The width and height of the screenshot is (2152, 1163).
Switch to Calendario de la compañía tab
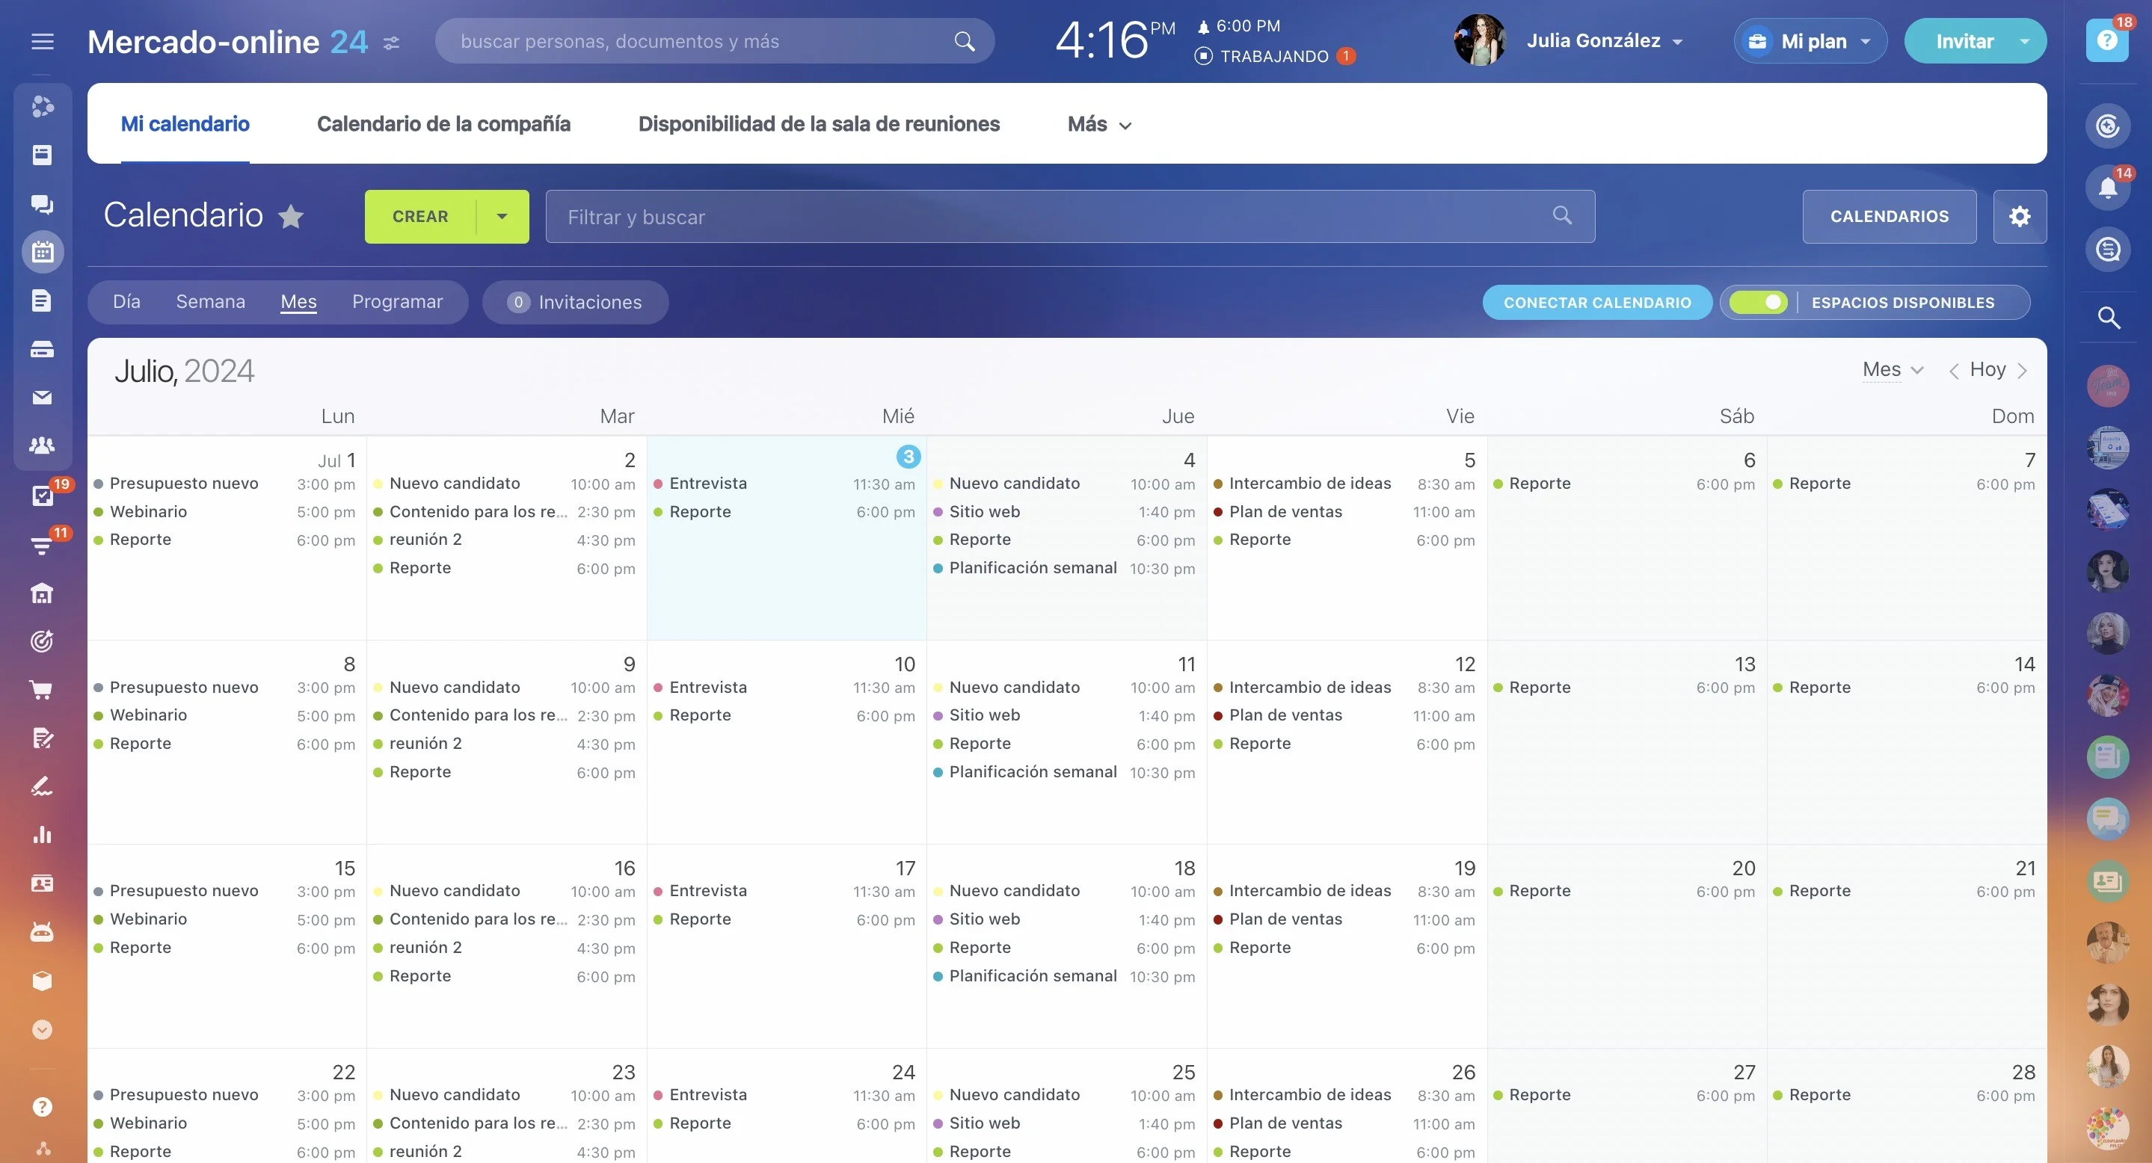pos(443,123)
